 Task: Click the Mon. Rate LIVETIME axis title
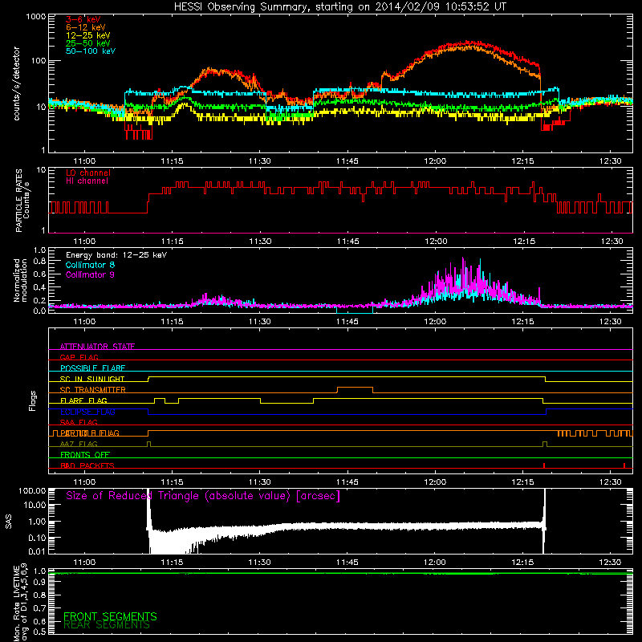(21, 602)
